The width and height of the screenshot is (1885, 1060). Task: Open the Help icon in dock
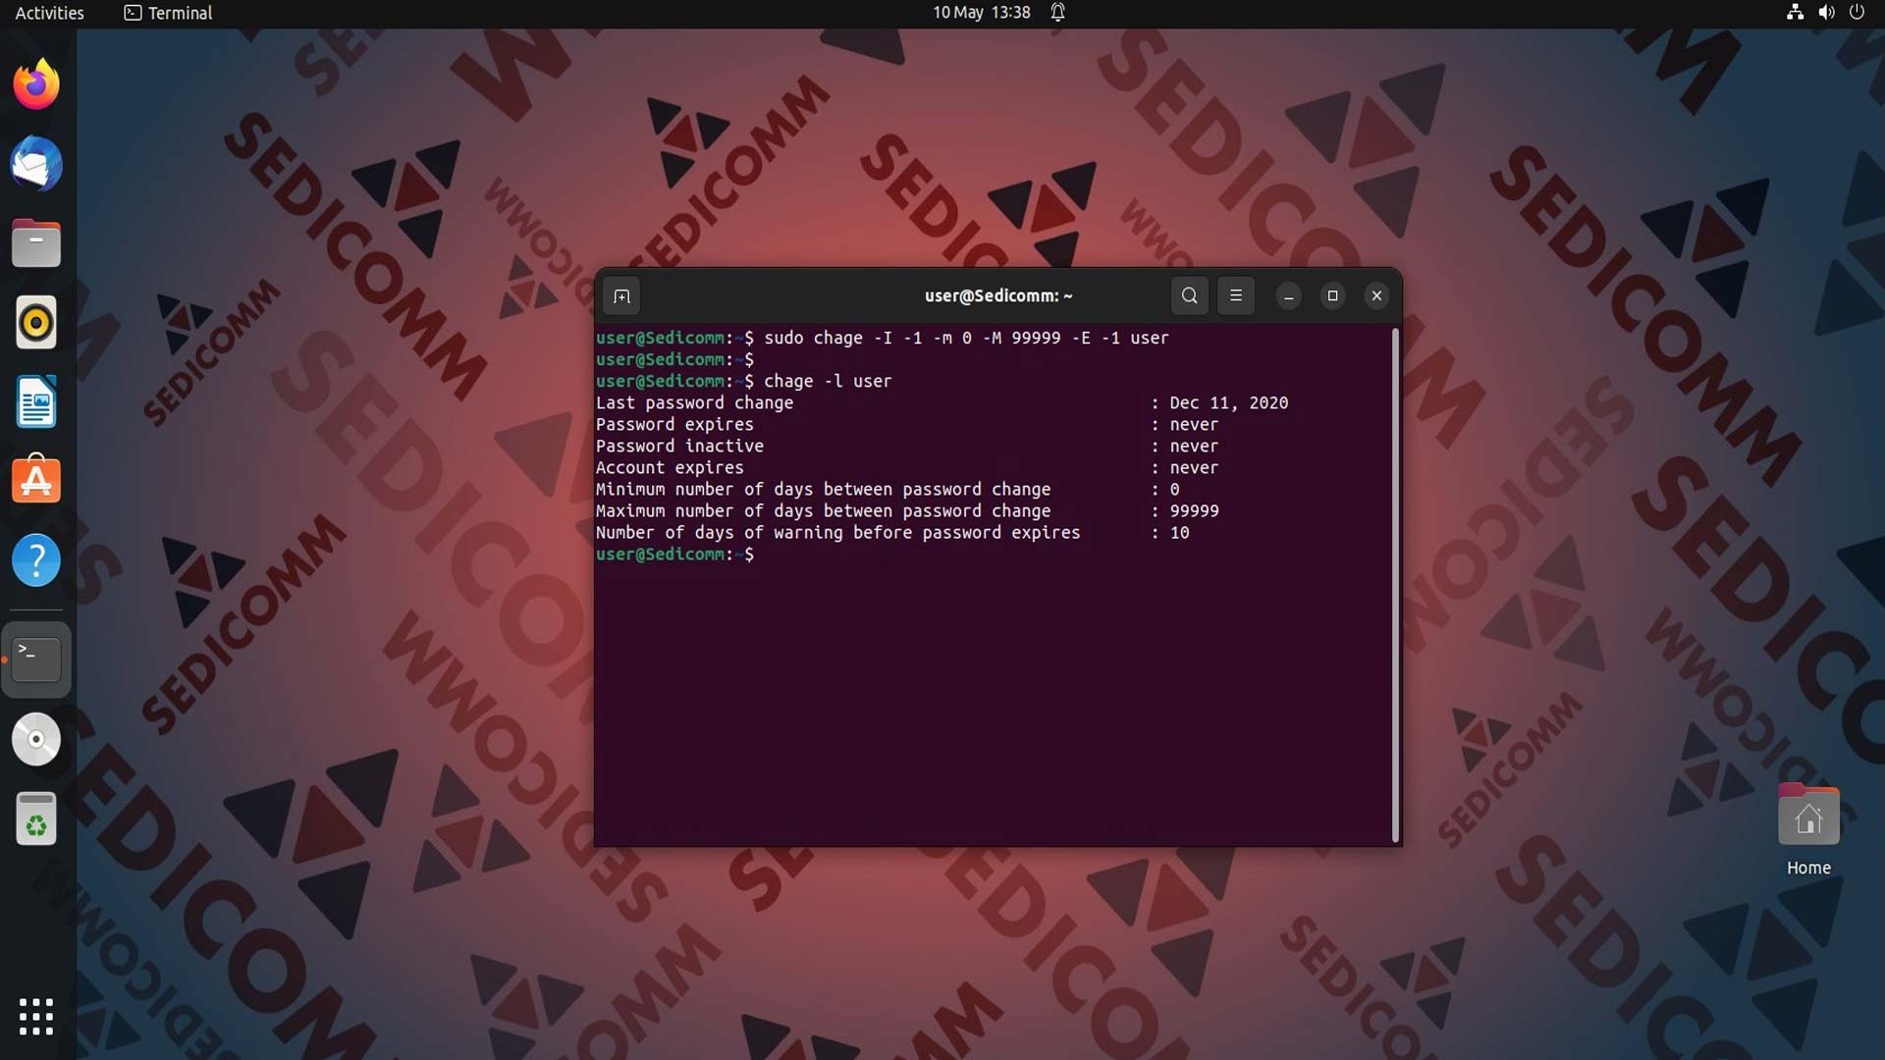click(36, 561)
